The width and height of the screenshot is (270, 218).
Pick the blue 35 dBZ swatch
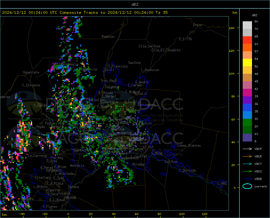click(x=247, y=108)
